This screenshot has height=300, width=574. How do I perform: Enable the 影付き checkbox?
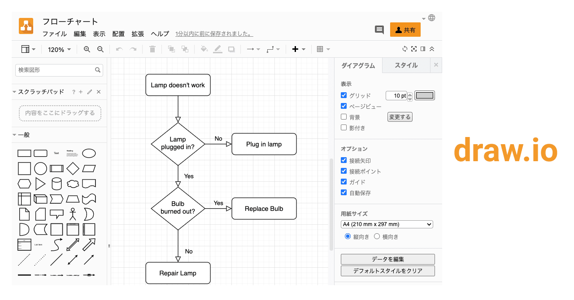(344, 128)
